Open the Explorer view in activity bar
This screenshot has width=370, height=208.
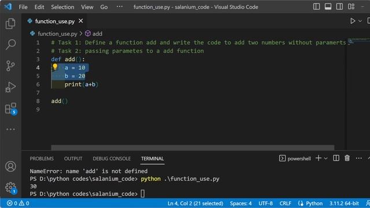pyautogui.click(x=10, y=24)
